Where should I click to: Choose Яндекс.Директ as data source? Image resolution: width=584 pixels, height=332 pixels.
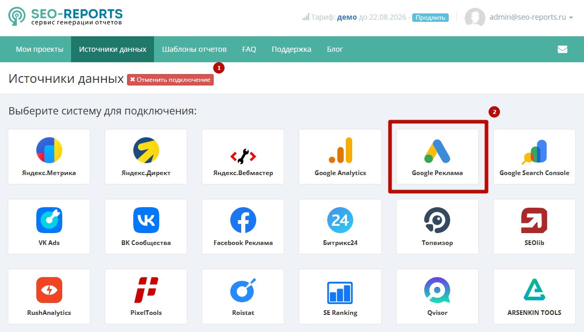point(146,156)
